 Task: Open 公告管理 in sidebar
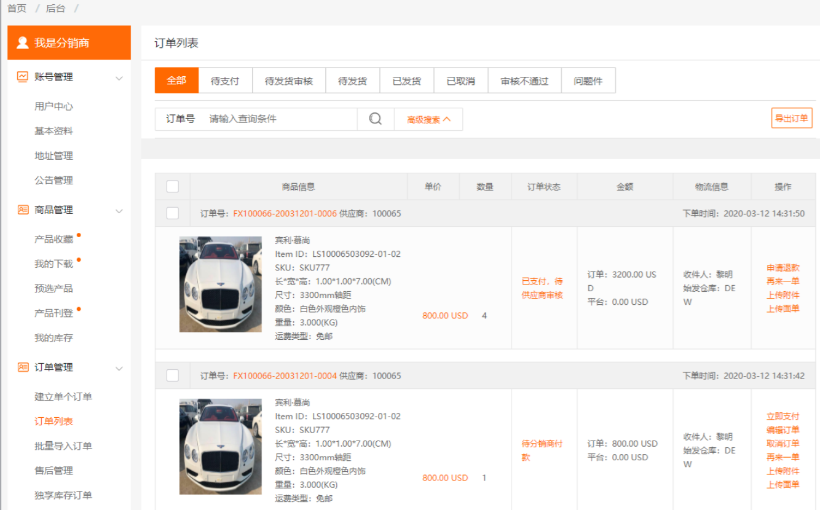tap(53, 180)
